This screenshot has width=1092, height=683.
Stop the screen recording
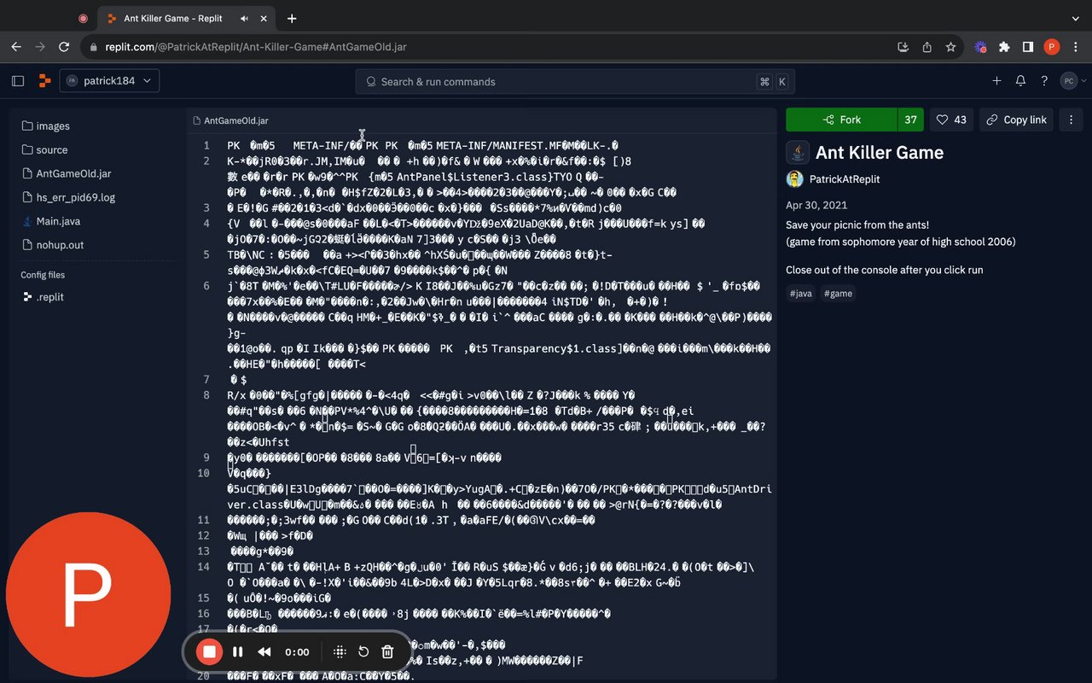tap(209, 651)
